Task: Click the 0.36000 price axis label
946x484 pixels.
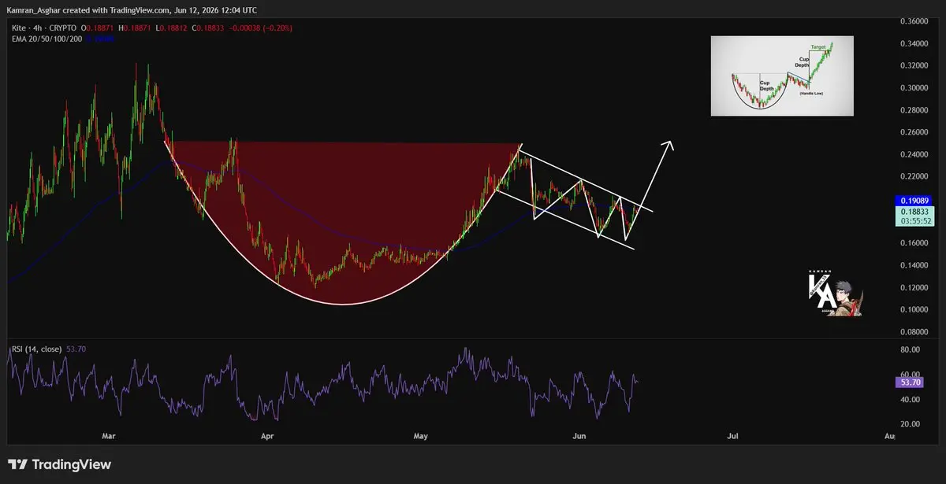Action: pos(915,21)
